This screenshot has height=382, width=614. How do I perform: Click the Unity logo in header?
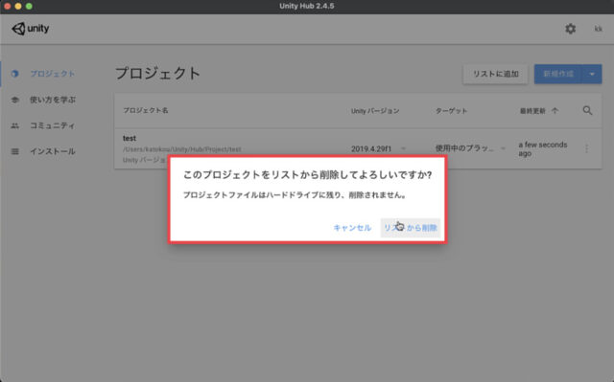coord(31,29)
